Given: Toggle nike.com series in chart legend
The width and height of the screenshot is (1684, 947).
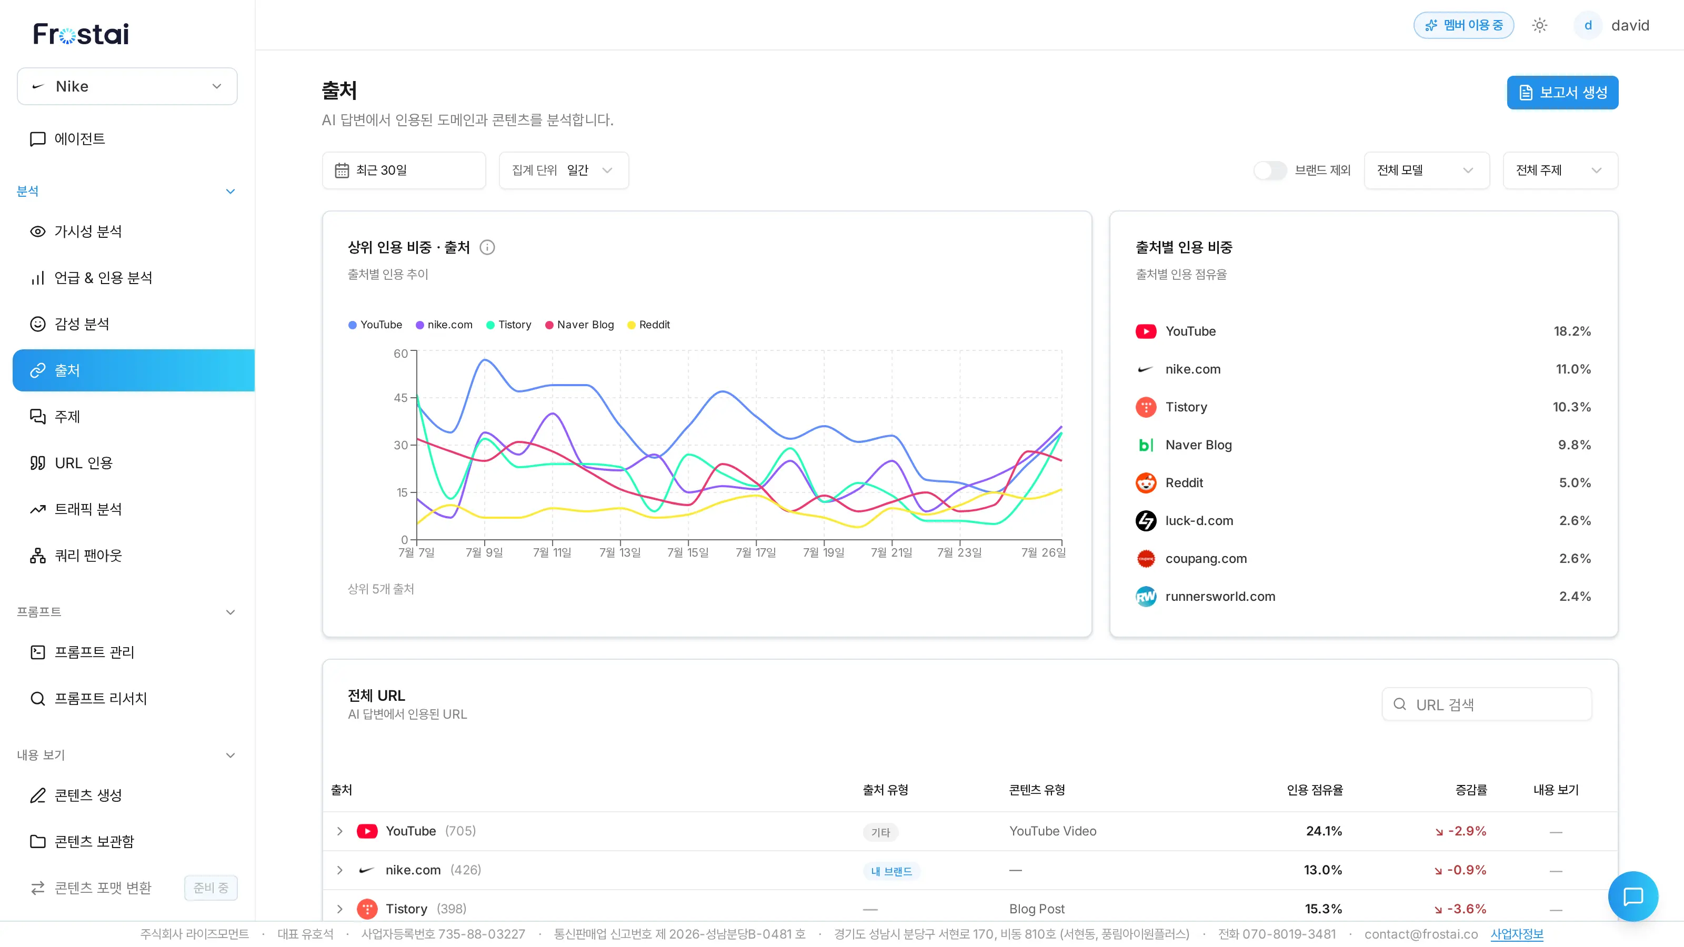Looking at the screenshot, I should [444, 325].
